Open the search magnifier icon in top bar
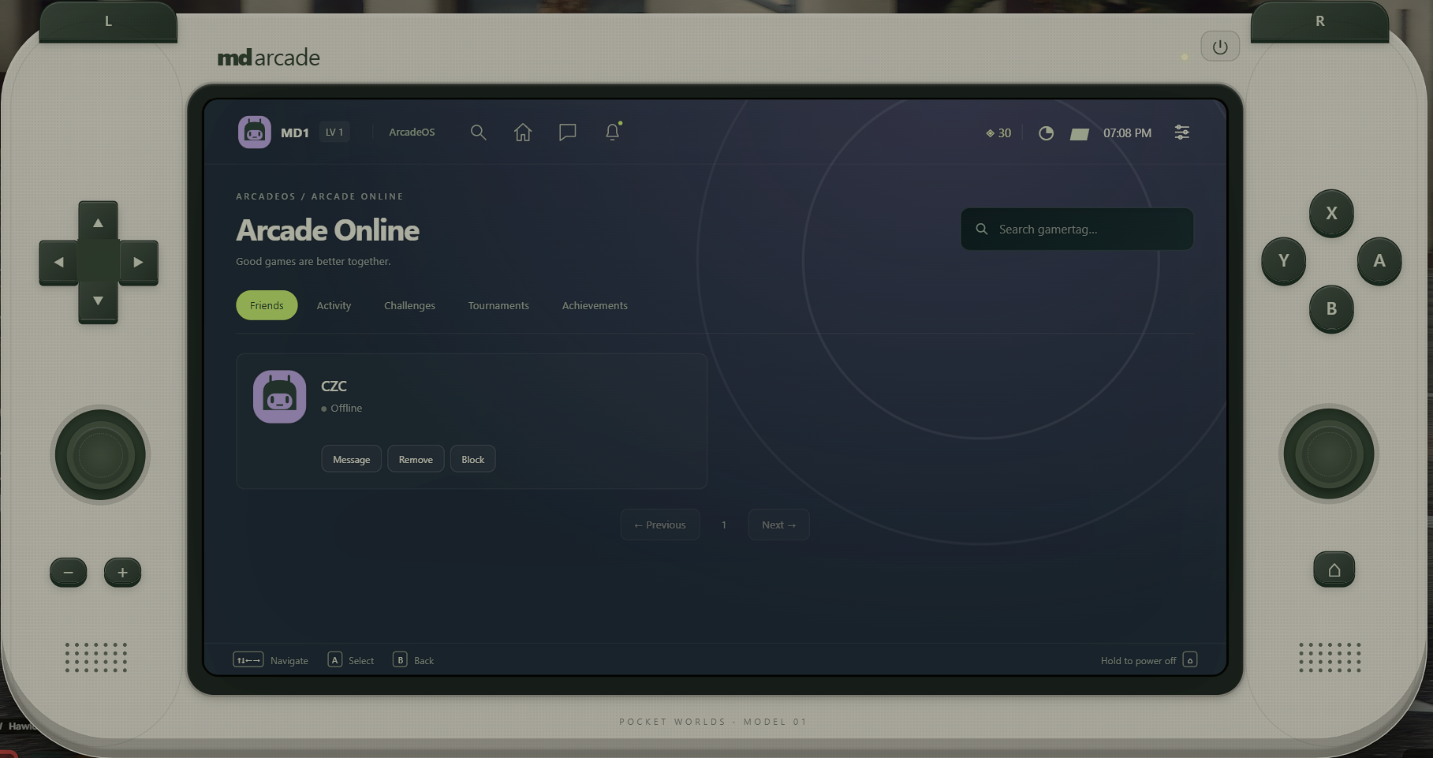 pos(478,133)
